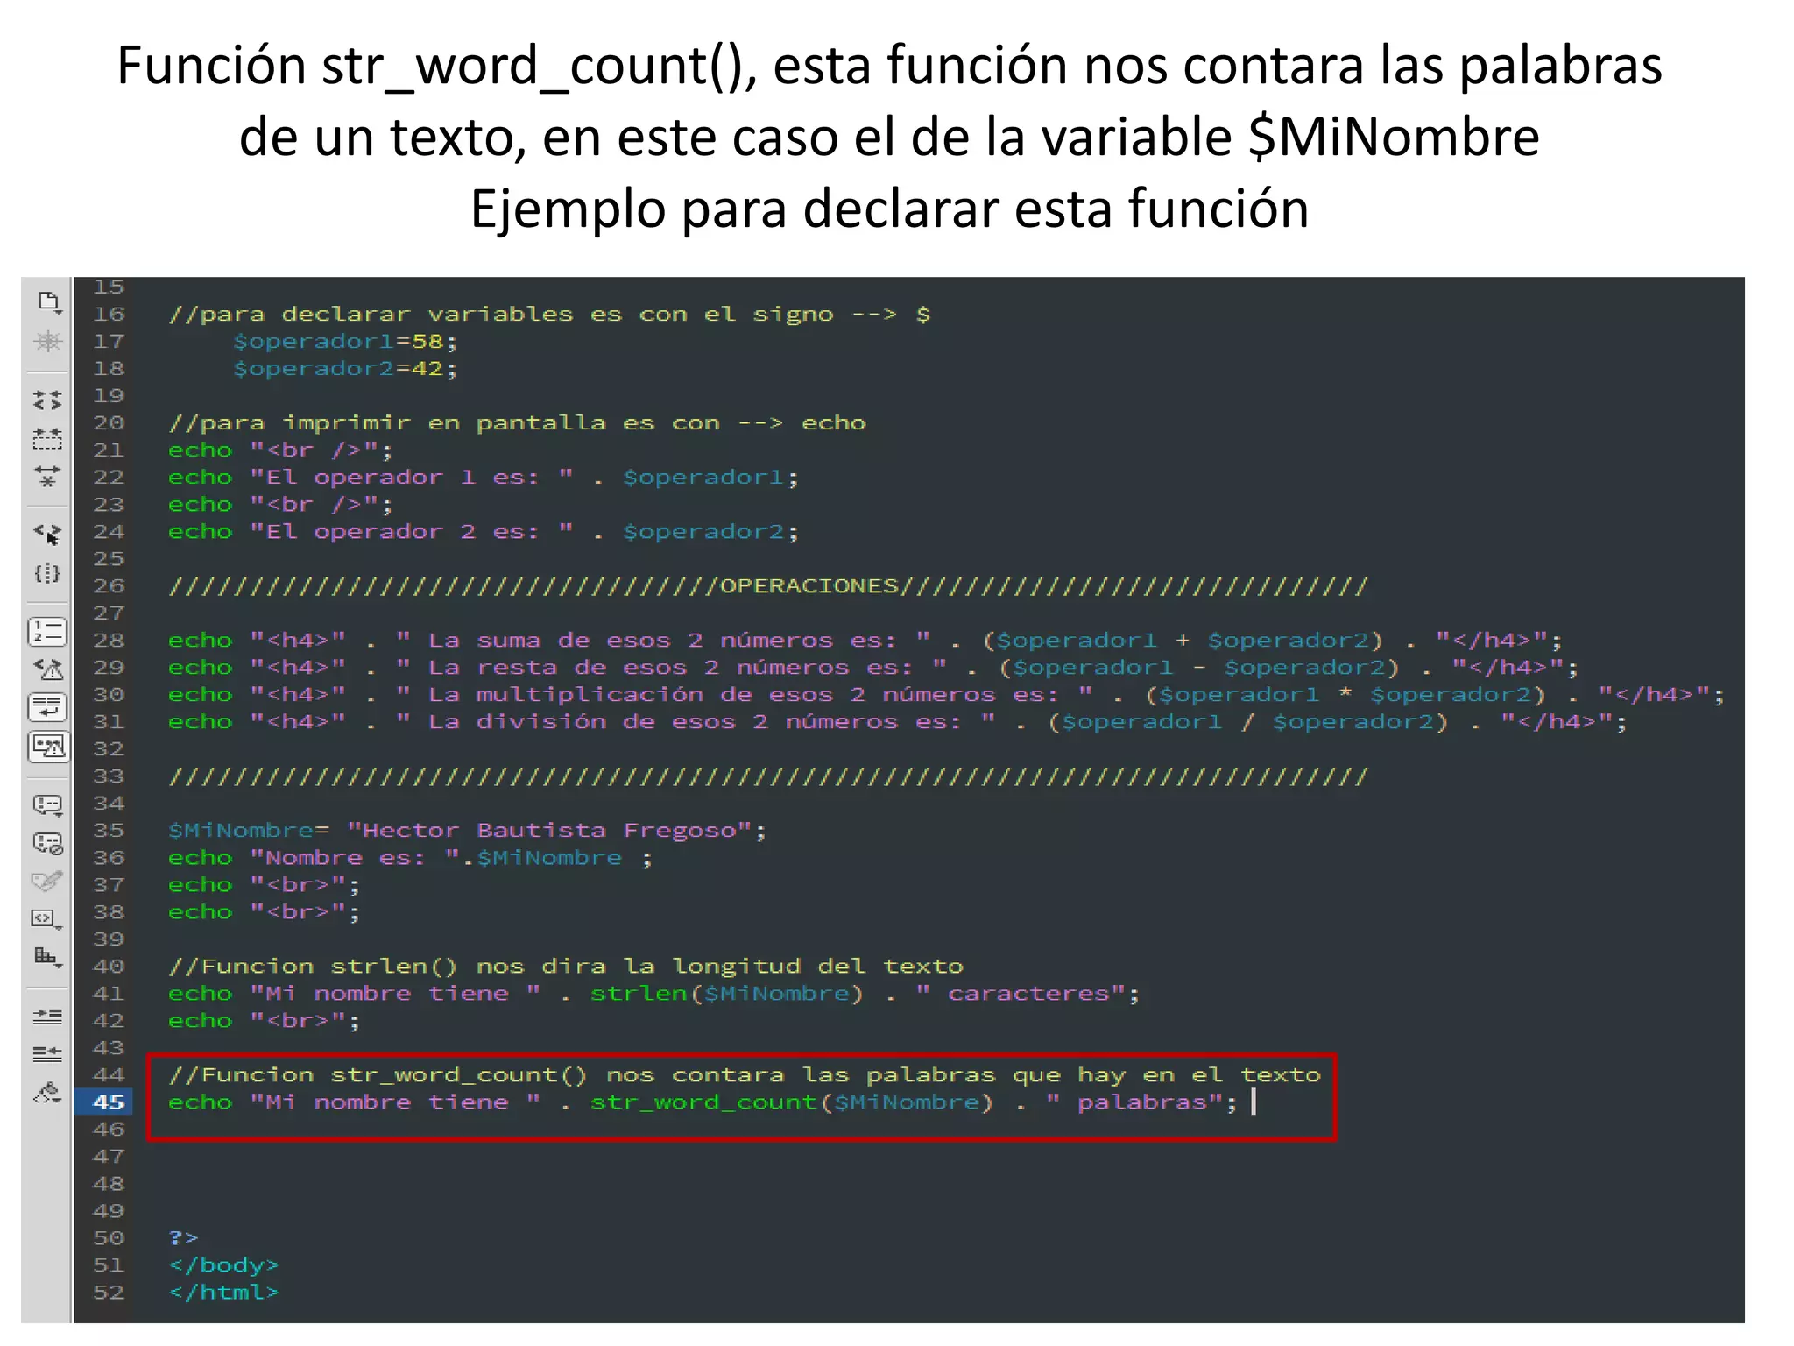Click the 'La división' echo line
The width and height of the screenshot is (1794, 1346).
[898, 722]
